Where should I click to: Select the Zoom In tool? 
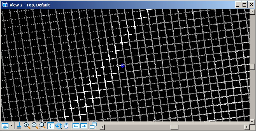(27, 126)
